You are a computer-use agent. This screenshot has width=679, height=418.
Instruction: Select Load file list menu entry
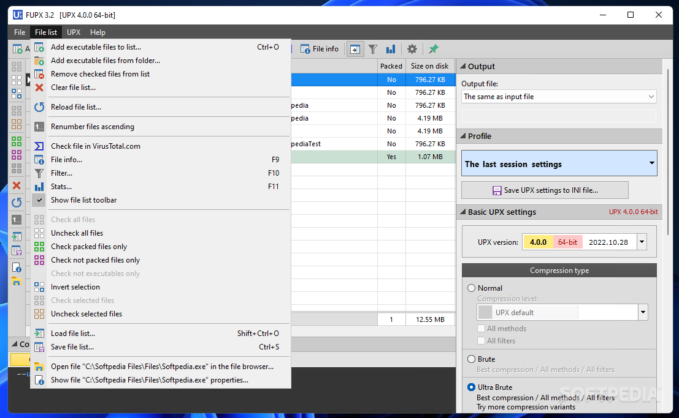coord(160,334)
